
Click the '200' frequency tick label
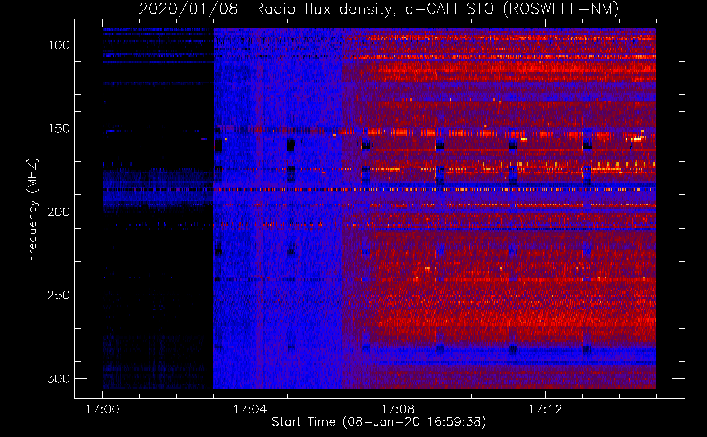[x=59, y=212]
